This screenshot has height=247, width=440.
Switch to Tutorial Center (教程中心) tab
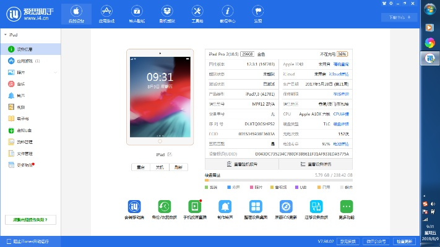(228, 14)
